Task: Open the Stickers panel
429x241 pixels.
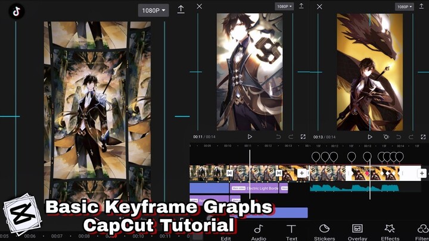Action: coord(324,231)
